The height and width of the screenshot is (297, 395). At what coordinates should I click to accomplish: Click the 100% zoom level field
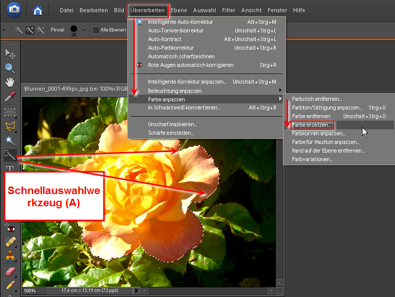click(30, 291)
